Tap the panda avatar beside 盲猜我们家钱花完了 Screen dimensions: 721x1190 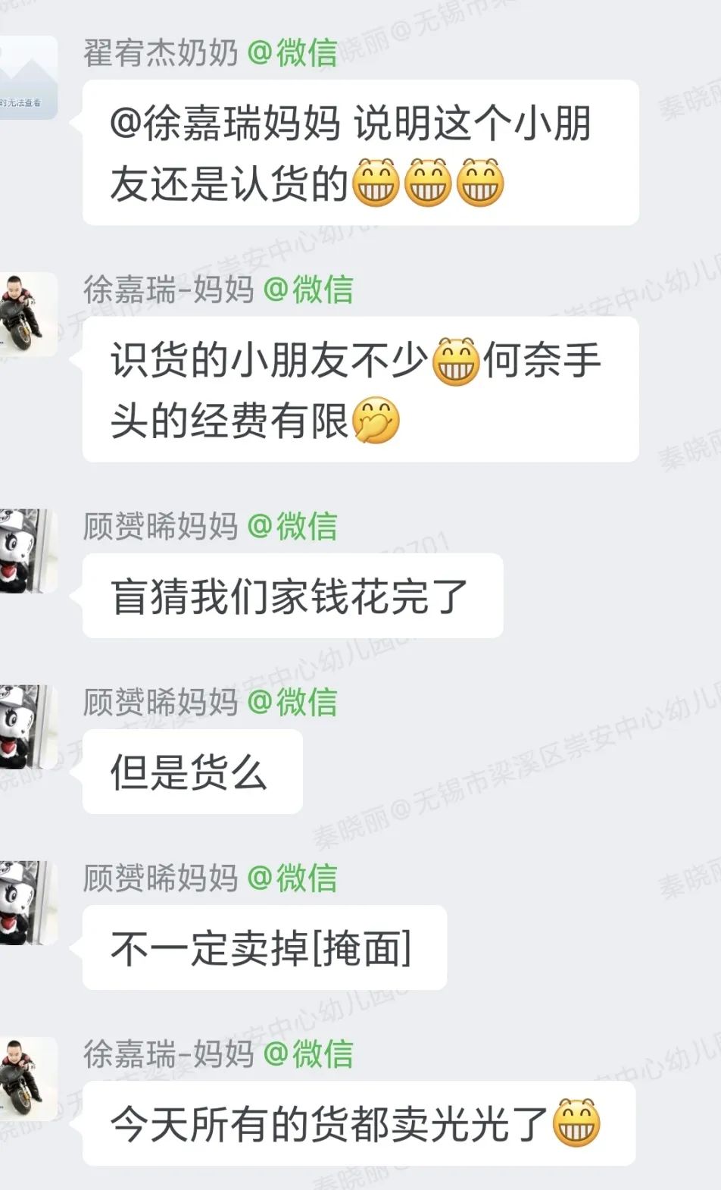tap(29, 550)
